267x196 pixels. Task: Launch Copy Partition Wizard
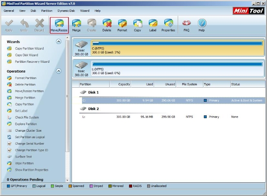29,48
